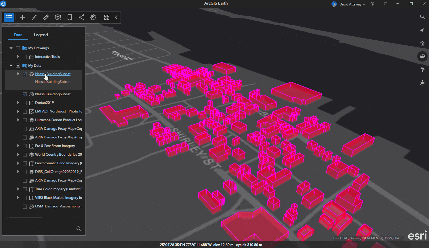Expand the Dorian2019 layer
The image size is (429, 248).
point(18,103)
